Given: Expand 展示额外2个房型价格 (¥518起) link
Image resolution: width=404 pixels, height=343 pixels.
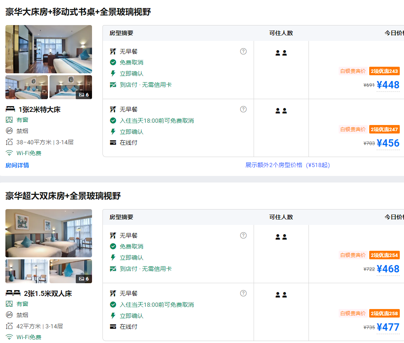Looking at the screenshot, I should pos(288,165).
